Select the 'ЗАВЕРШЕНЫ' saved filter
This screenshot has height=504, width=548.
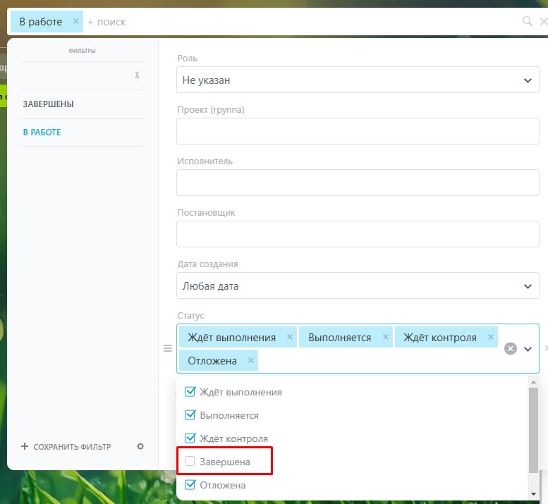48,104
